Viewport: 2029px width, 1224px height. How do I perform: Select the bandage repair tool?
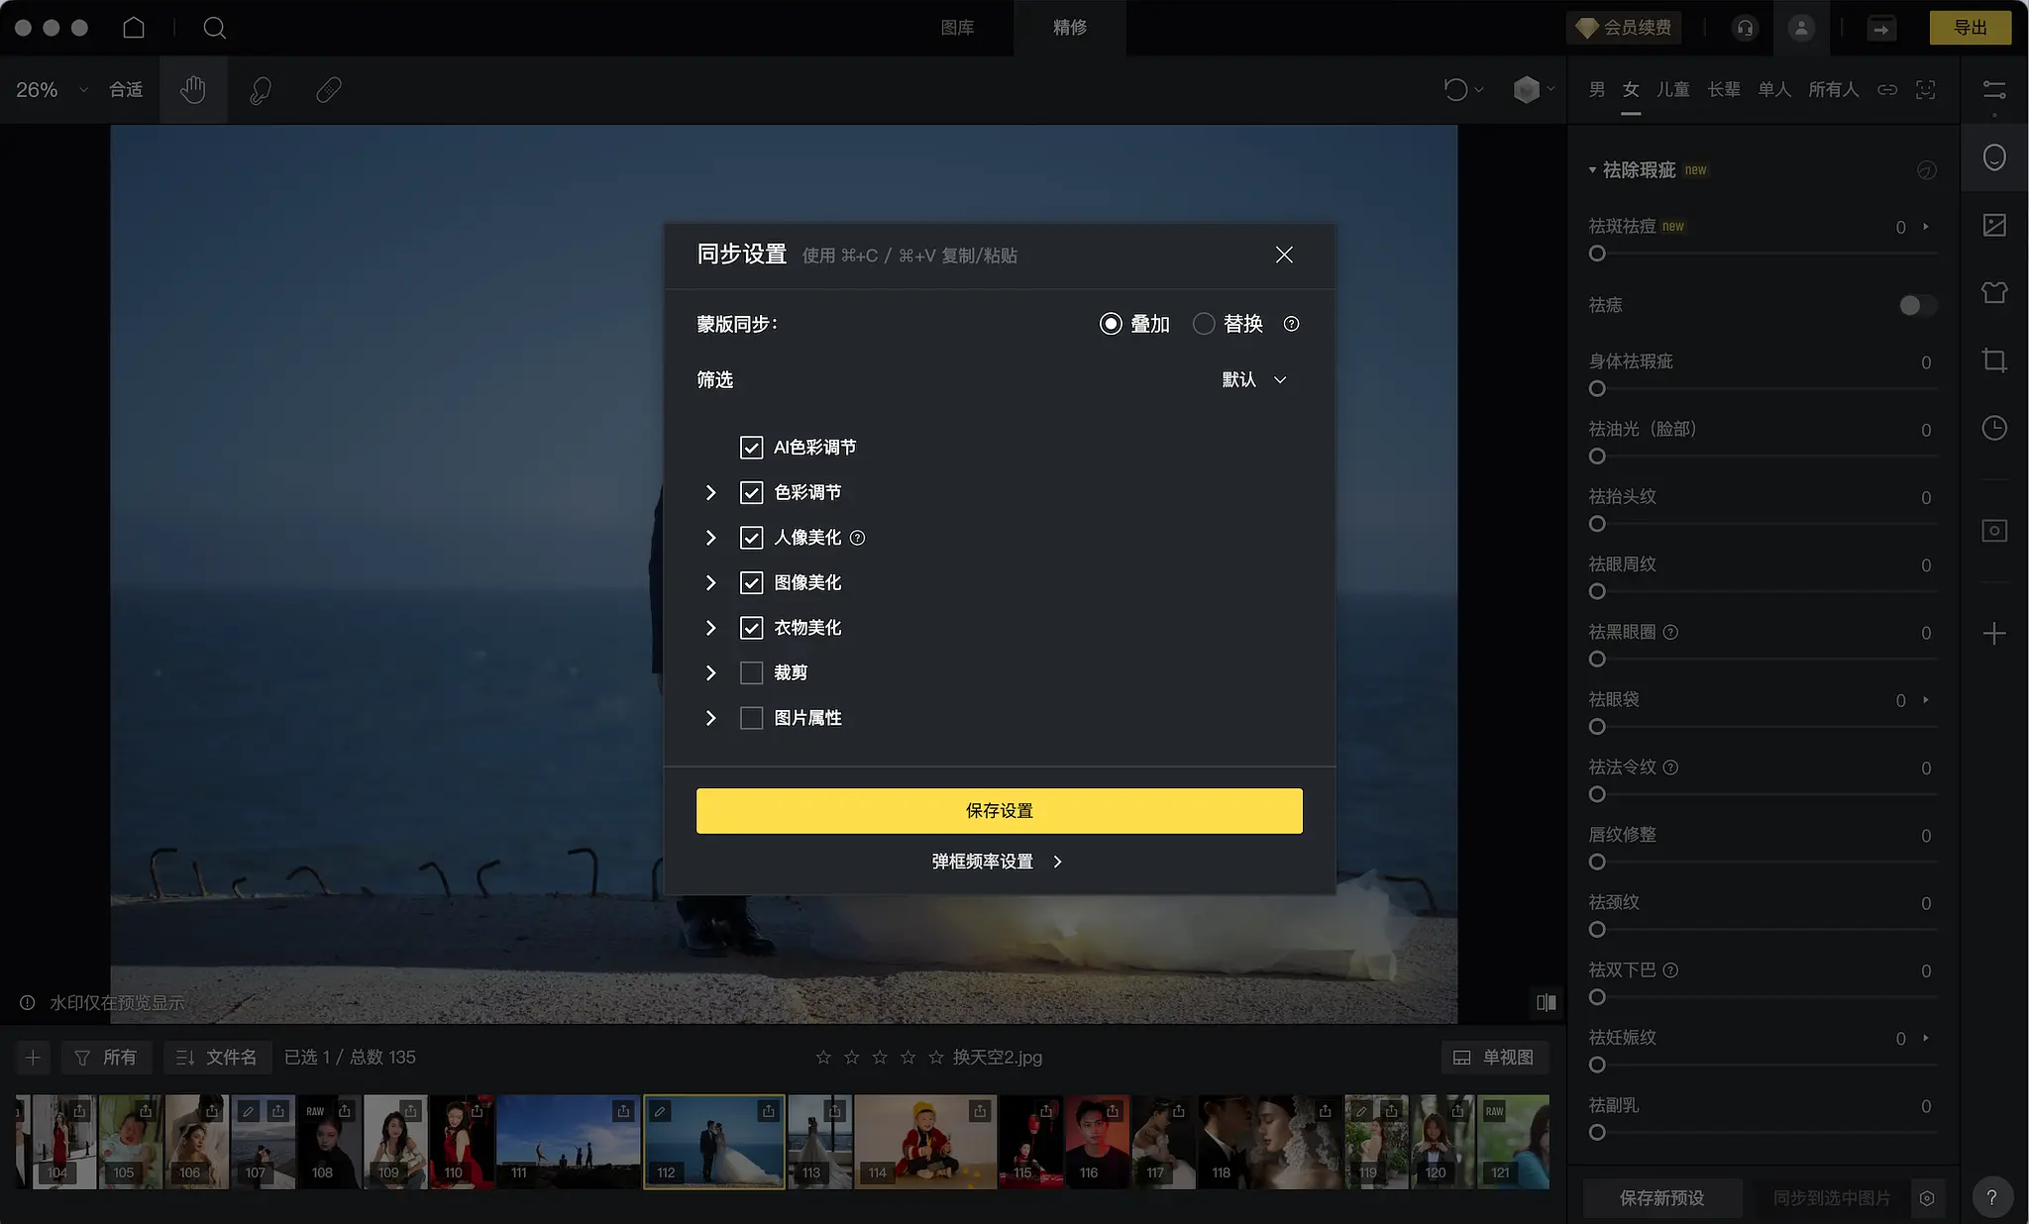(328, 90)
